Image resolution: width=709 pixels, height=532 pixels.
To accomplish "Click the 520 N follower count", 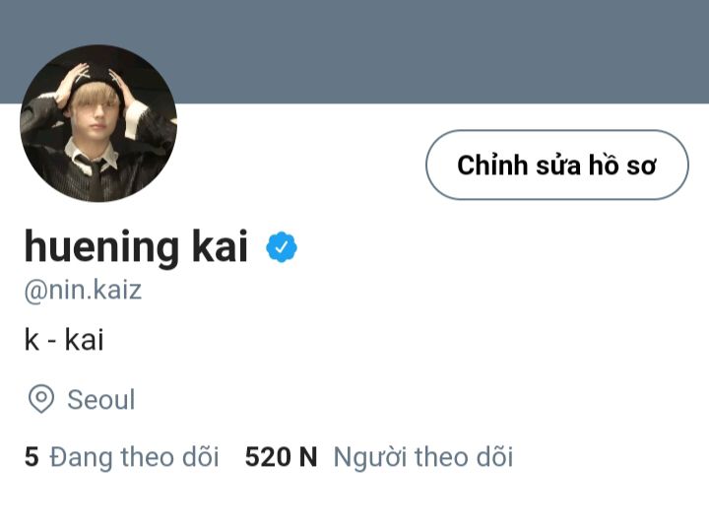I will (x=281, y=457).
